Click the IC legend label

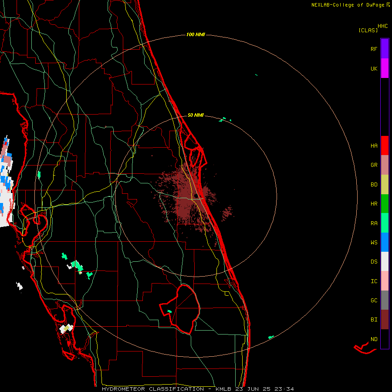coord(374,281)
